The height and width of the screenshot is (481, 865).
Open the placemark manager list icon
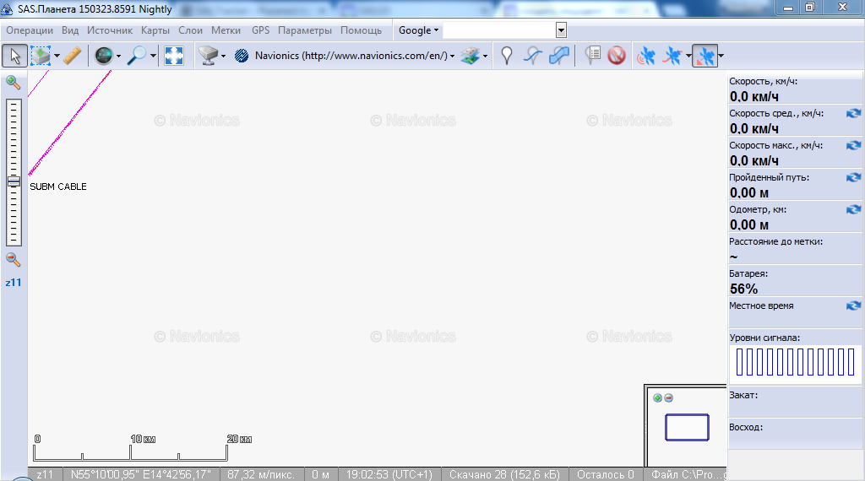click(593, 56)
